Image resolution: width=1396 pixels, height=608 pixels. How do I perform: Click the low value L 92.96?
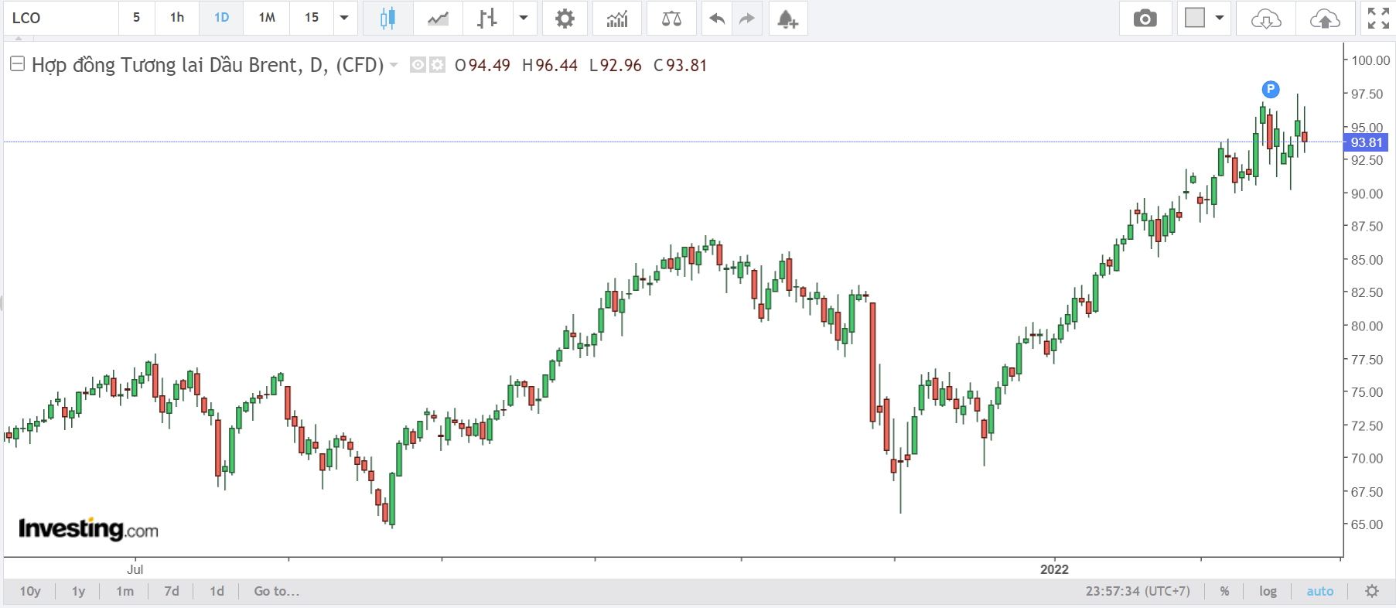616,65
